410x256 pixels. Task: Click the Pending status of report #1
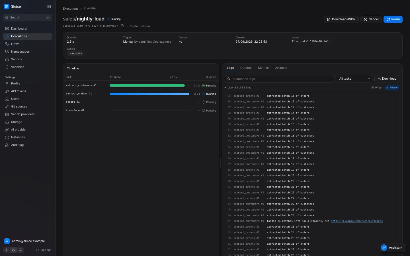[209, 102]
